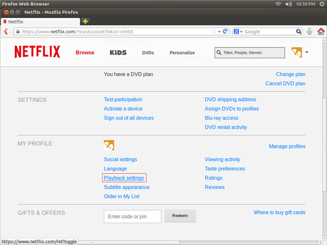Viewport: 327px width, 245px height.
Task: Open the system gear menu
Action: click(322, 4)
